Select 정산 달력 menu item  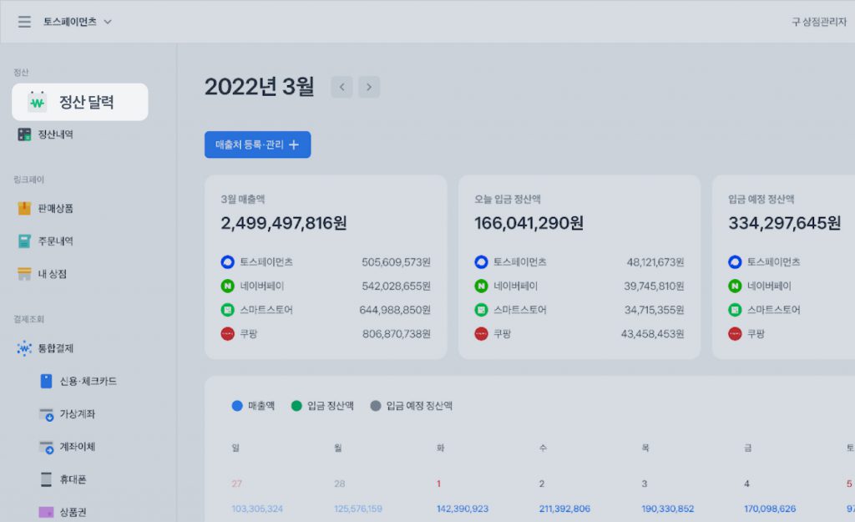(x=79, y=102)
